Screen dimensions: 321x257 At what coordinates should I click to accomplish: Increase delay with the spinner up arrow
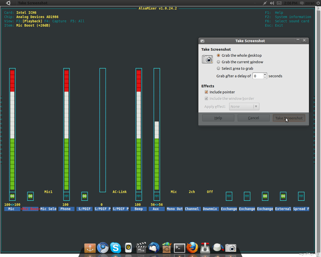[x=265, y=75]
